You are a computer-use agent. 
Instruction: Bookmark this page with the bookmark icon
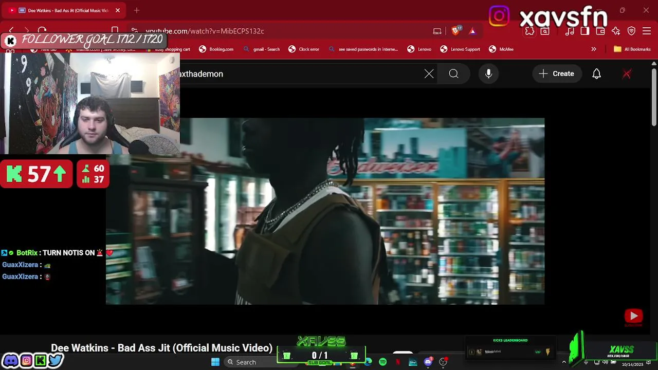[x=115, y=31]
